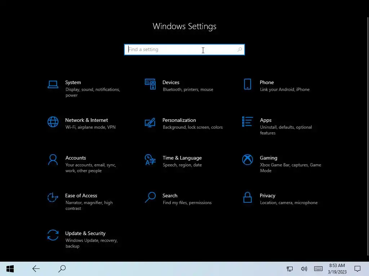The width and height of the screenshot is (369, 276).
Task: Click the Phone icon
Action: (248, 84)
